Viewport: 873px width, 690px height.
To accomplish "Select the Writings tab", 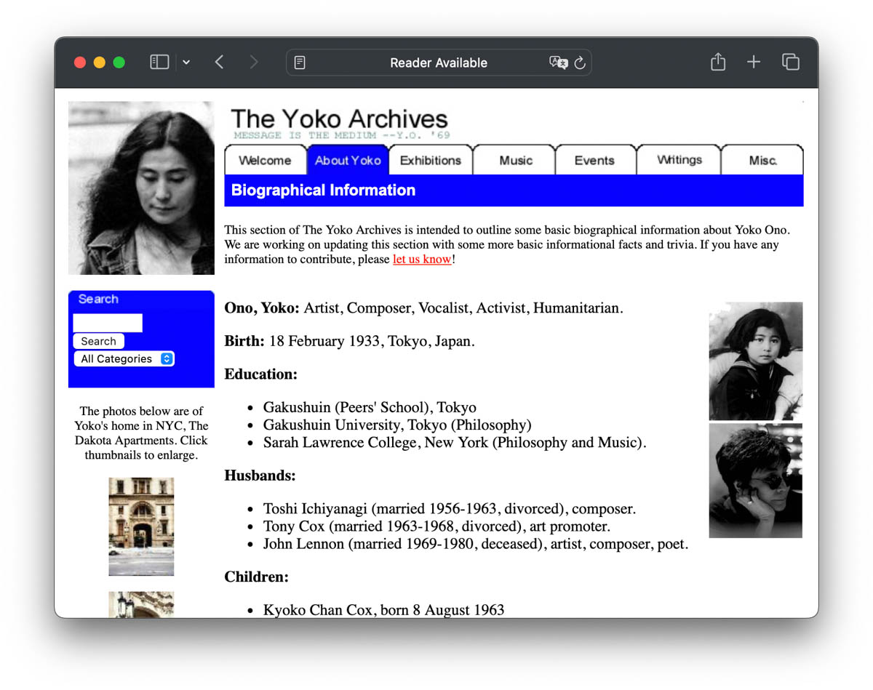I will pos(679,160).
